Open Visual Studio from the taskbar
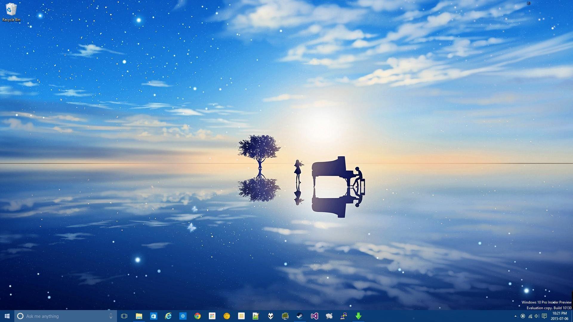This screenshot has width=573, height=322. [315, 316]
